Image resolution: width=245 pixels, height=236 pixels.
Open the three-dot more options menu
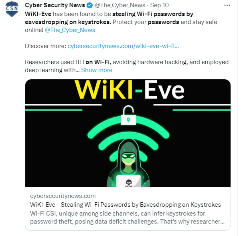point(227,5)
